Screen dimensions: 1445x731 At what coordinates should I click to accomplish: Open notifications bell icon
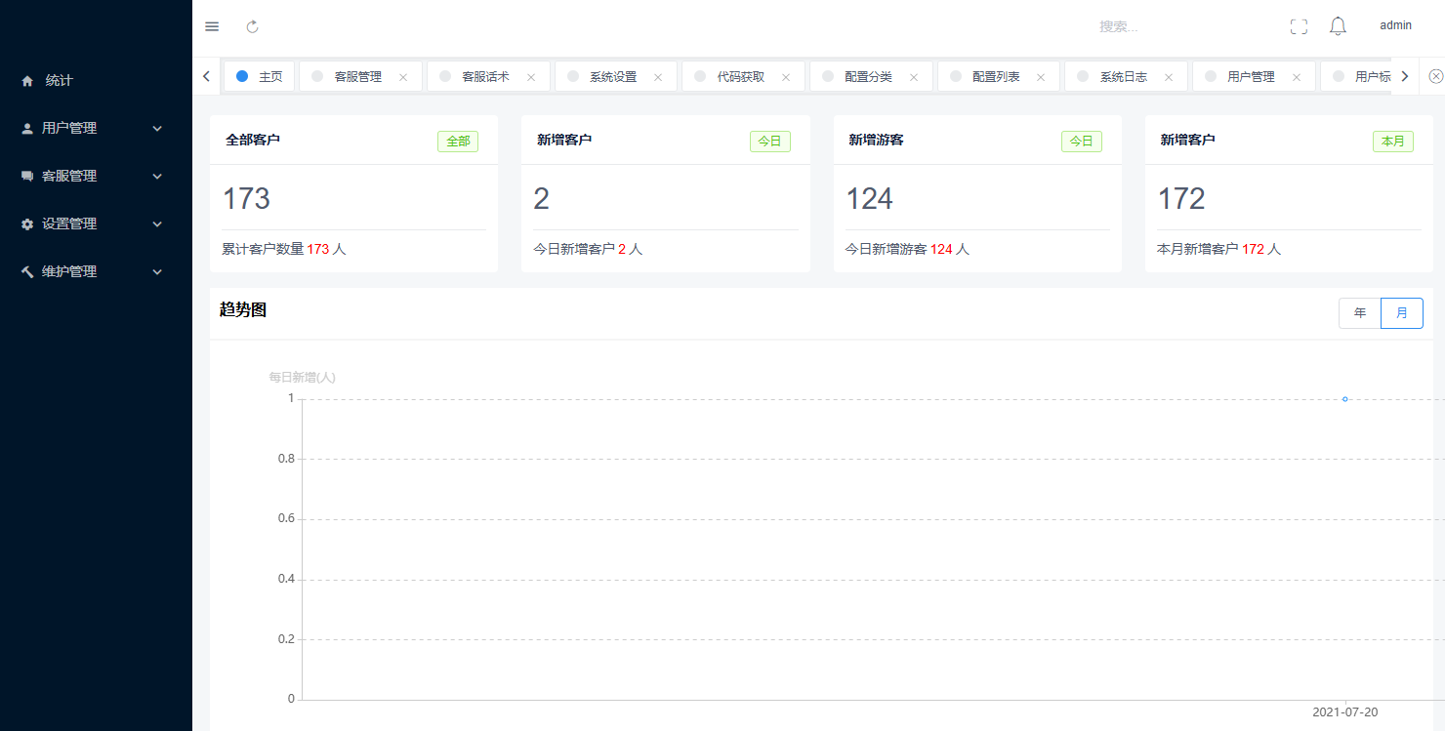(1338, 26)
